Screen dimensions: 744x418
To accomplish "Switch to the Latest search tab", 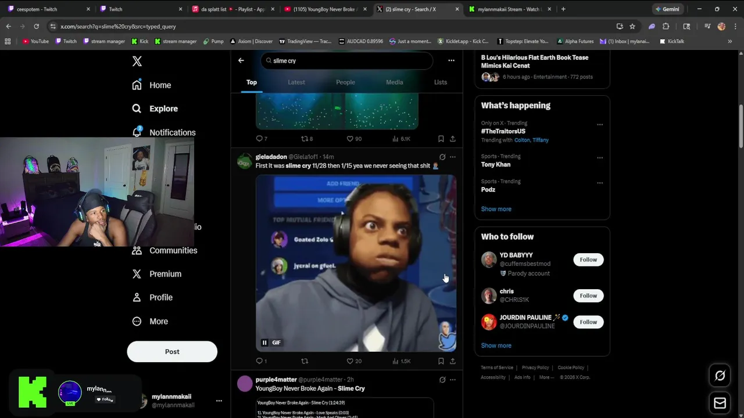I will click(x=296, y=82).
